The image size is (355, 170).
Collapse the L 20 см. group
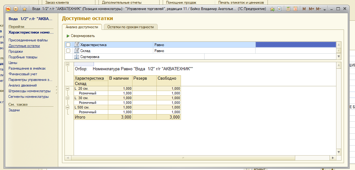tap(67, 89)
